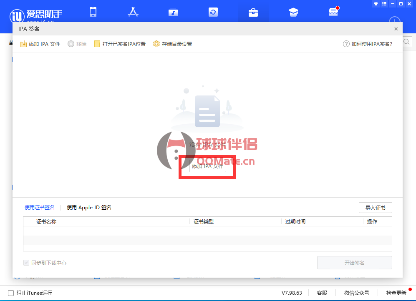Viewport: 416px width, 301px height.
Task: Open the 应用游戏 App Store icon
Action: [133, 12]
